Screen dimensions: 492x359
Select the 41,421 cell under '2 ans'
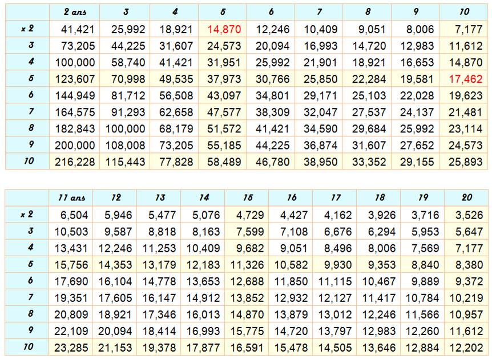click(75, 29)
